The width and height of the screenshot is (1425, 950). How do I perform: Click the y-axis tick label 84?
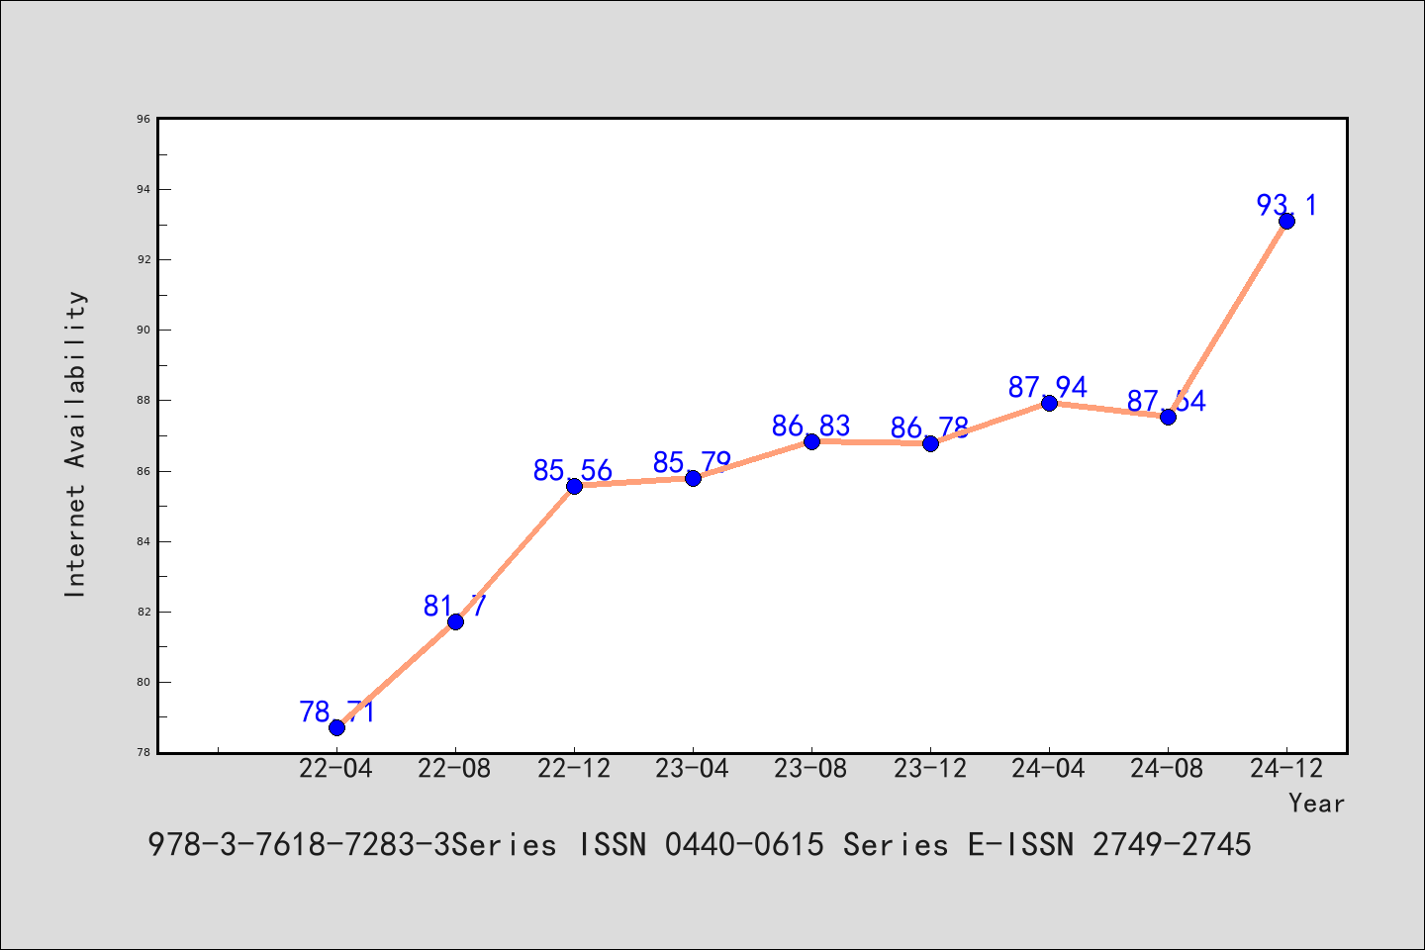click(x=143, y=541)
